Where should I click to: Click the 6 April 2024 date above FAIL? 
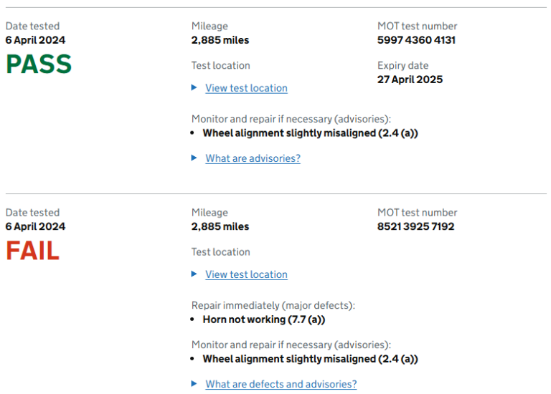coord(35,226)
